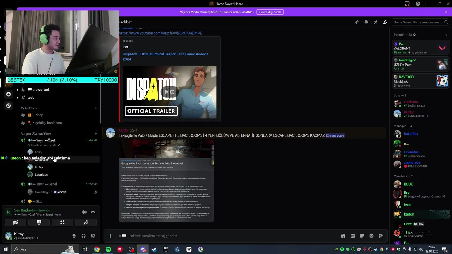
Task: Open the apps icon in message bar
Action: click(x=381, y=236)
